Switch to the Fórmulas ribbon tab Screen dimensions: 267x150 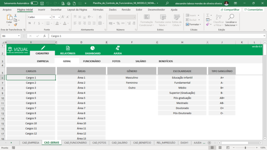tap(98, 10)
